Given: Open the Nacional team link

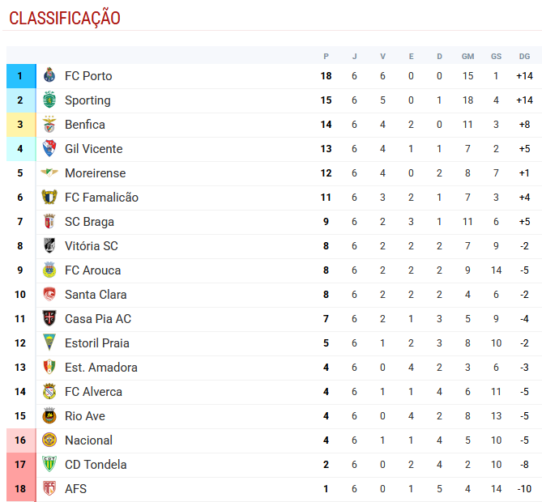Looking at the screenshot, I should (88, 440).
